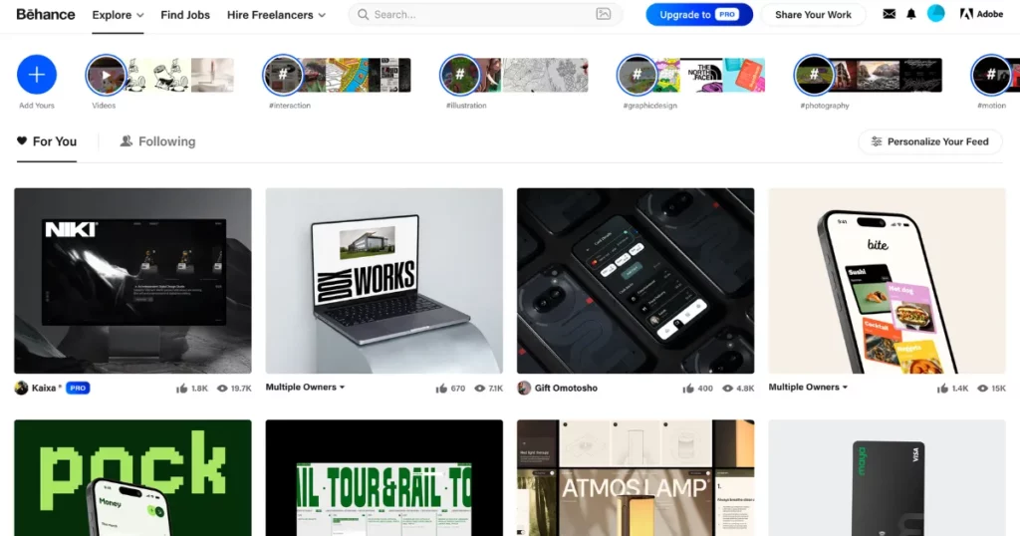Click the user profile avatar
The width and height of the screenshot is (1020, 536).
point(936,14)
